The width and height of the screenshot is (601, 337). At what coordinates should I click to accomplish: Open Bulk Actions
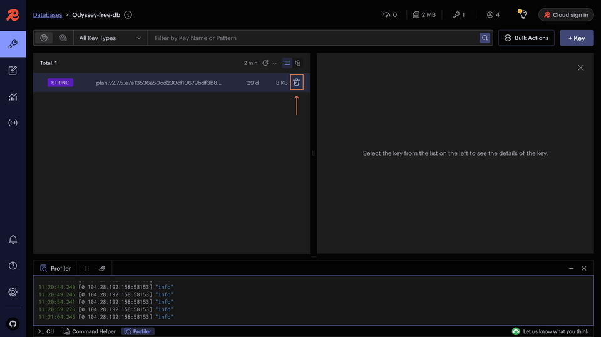527,38
